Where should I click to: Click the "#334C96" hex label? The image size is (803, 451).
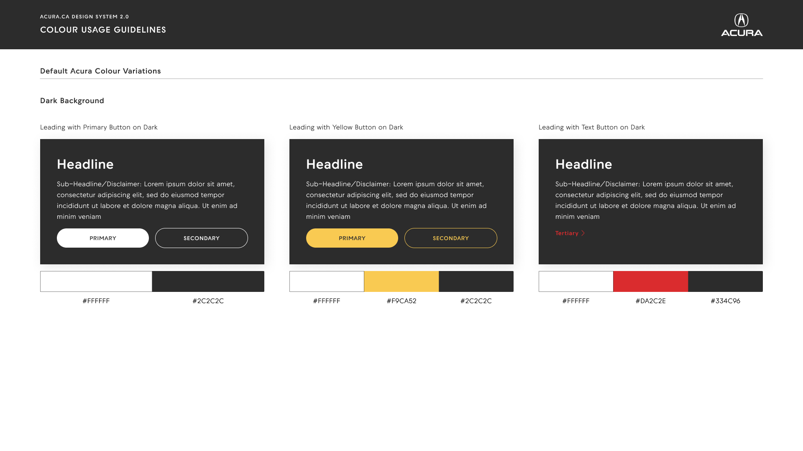(726, 301)
